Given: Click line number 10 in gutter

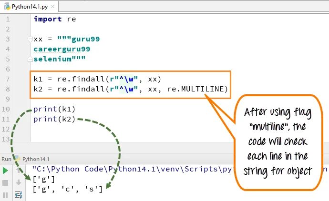Looking at the screenshot, I should (6, 109).
